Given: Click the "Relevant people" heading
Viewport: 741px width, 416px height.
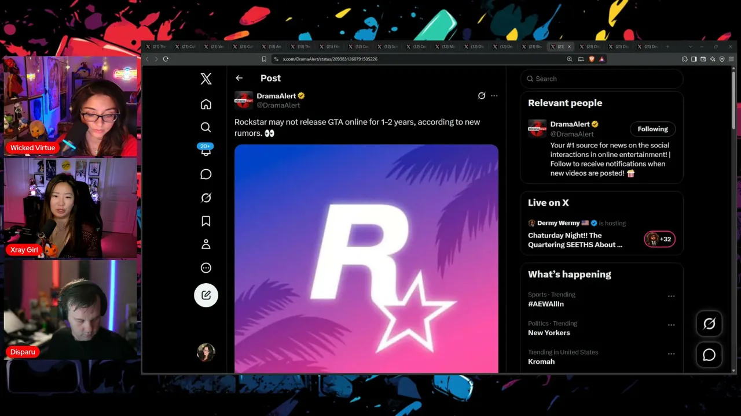Looking at the screenshot, I should click(565, 103).
